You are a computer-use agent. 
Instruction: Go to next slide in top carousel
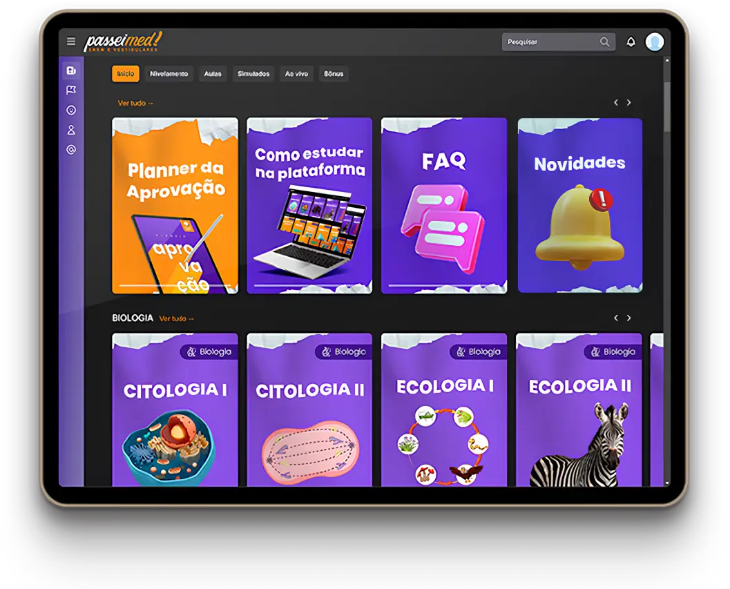click(628, 103)
